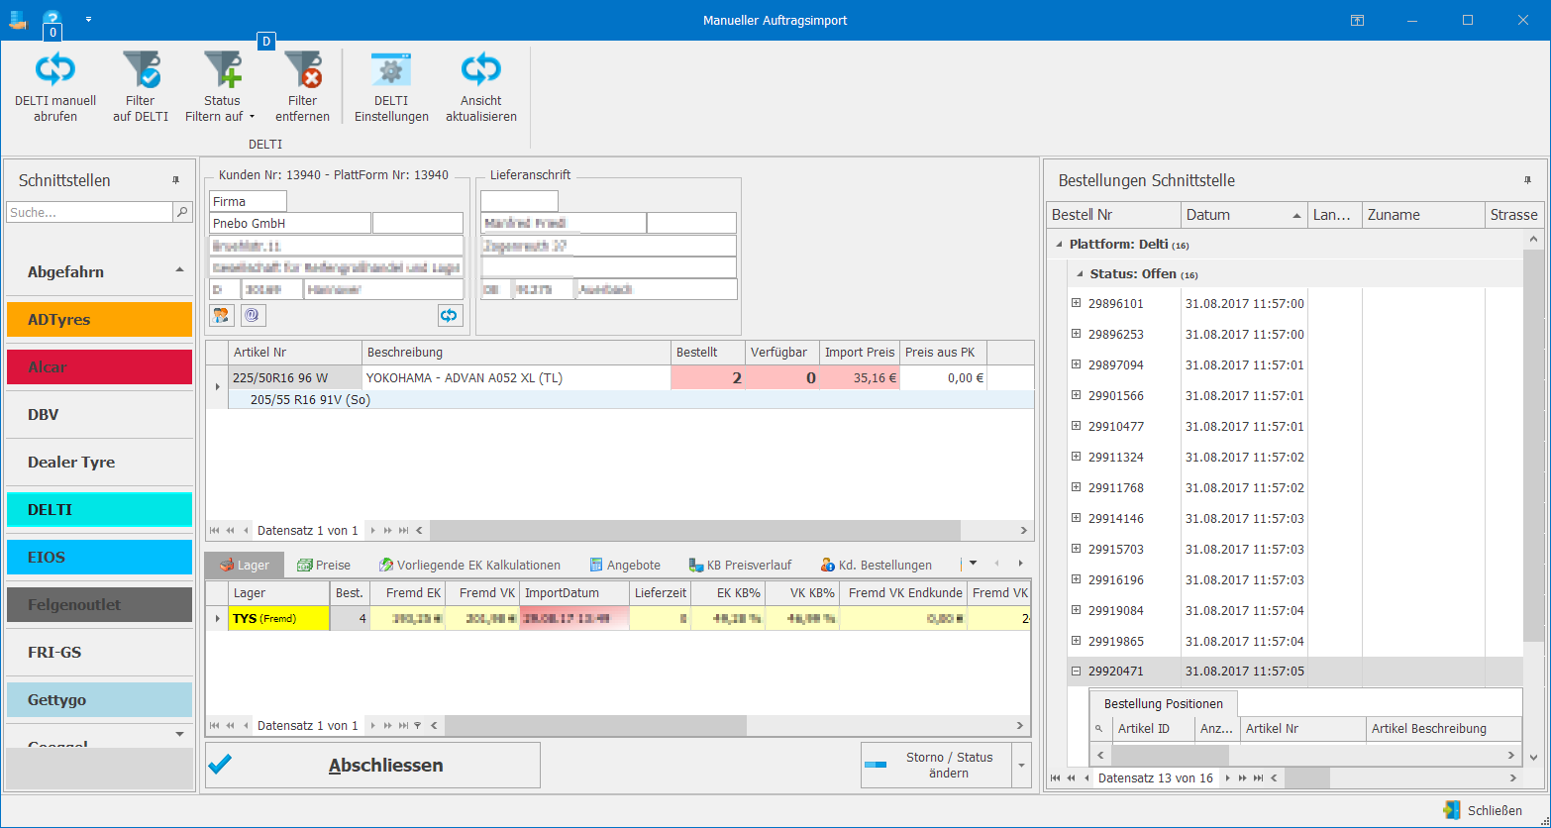Sort by the Bestell Nr column header
The width and height of the screenshot is (1551, 828).
pos(1114,215)
